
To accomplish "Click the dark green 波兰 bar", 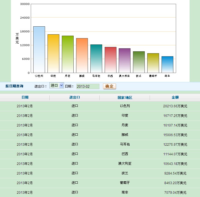I will 139,62.
